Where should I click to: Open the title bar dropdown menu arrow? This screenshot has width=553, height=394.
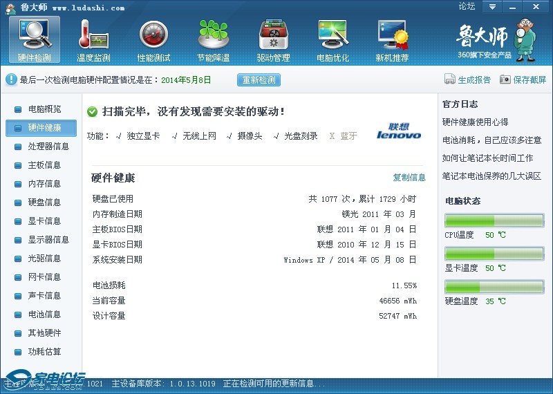[x=491, y=7]
